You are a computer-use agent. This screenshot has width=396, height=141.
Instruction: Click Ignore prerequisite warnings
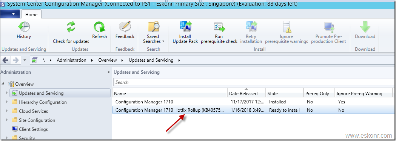tap(287, 33)
